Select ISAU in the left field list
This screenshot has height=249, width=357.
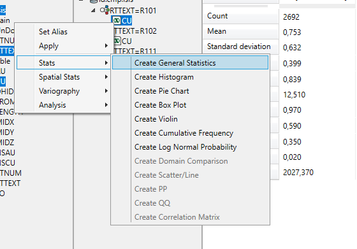[x=8, y=153]
